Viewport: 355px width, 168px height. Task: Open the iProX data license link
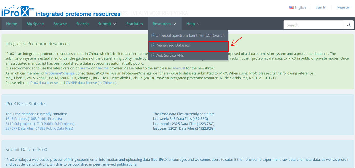tap(44, 83)
